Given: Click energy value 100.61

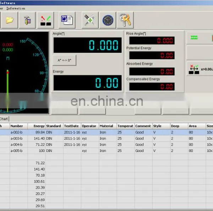Looking at the screenshot, I should tap(39, 182).
